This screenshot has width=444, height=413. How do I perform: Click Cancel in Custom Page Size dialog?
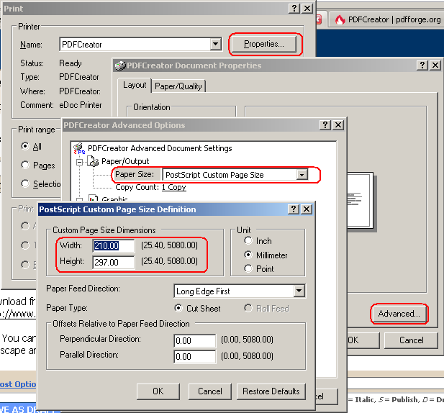210,391
